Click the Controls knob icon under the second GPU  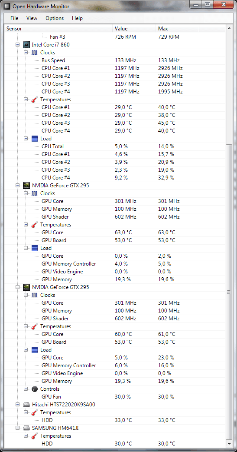[x=35, y=389]
